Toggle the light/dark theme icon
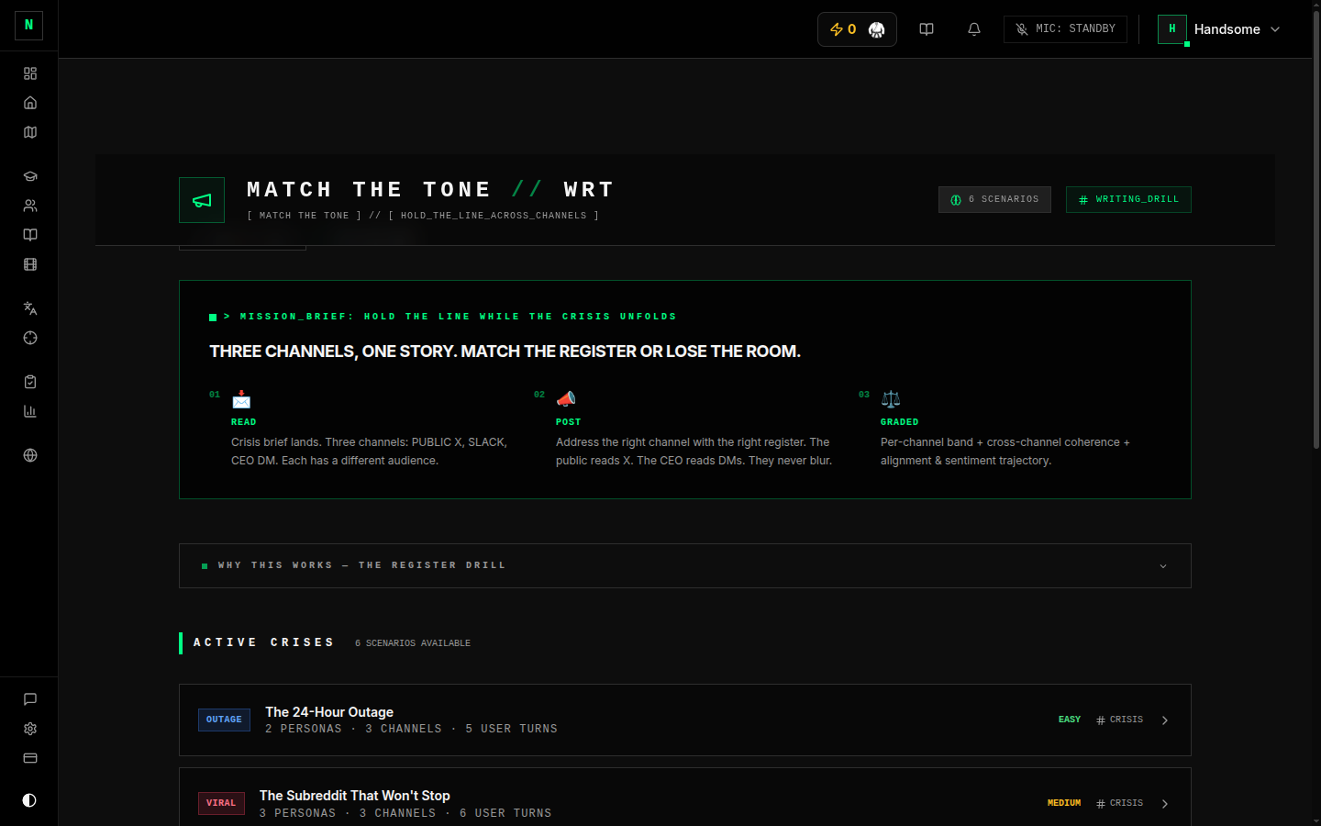Image resolution: width=1321 pixels, height=826 pixels. click(29, 800)
